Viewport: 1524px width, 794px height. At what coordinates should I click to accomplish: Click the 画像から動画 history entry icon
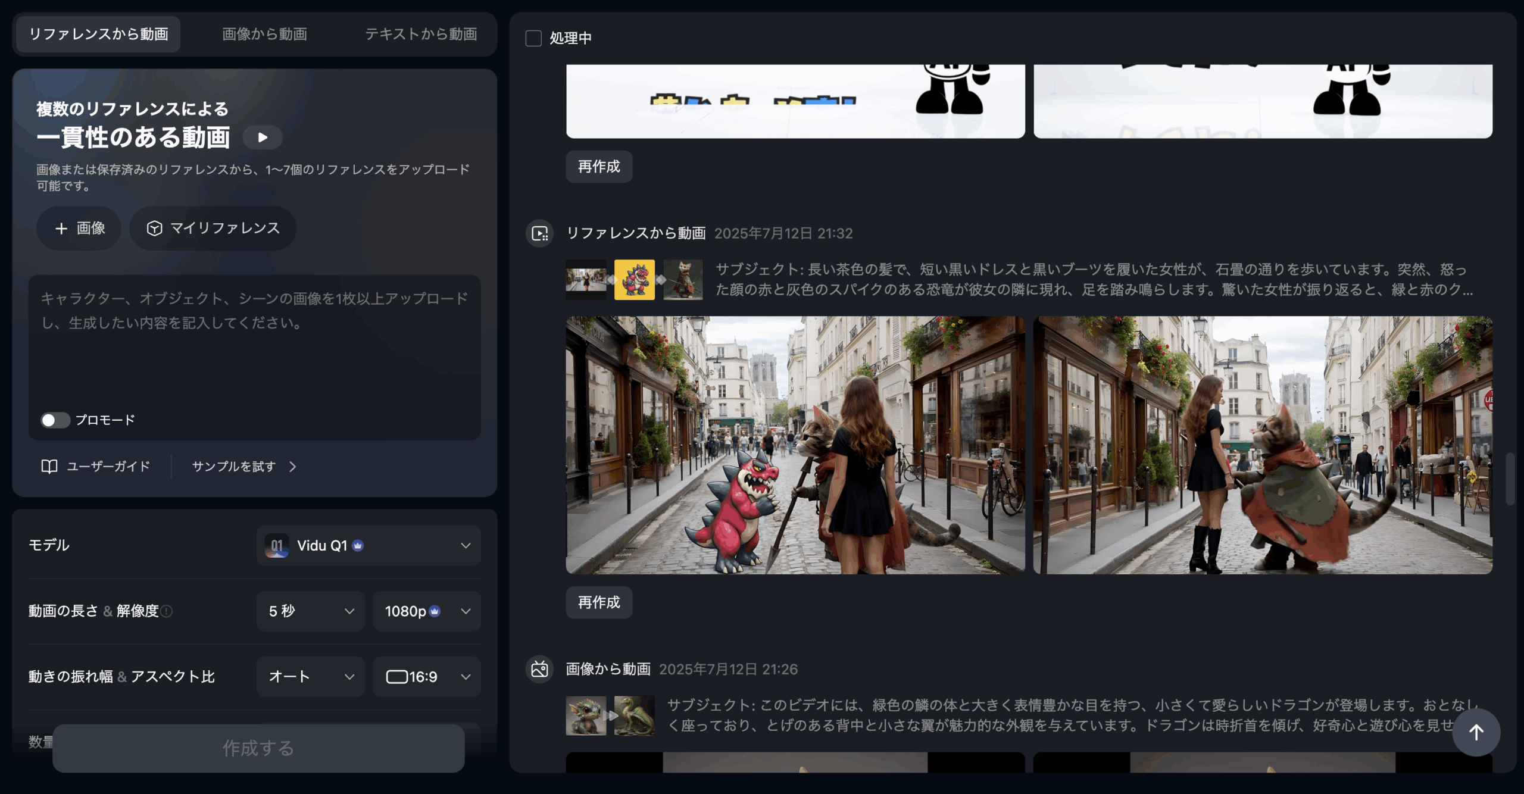[540, 669]
